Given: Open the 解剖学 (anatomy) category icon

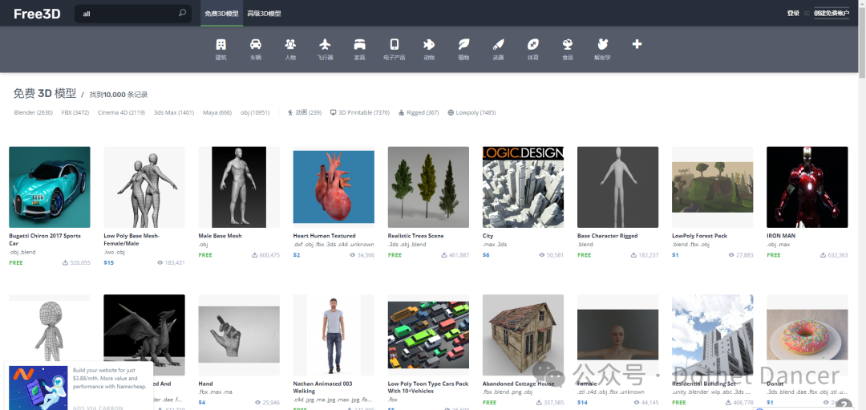Looking at the screenshot, I should coord(602,44).
